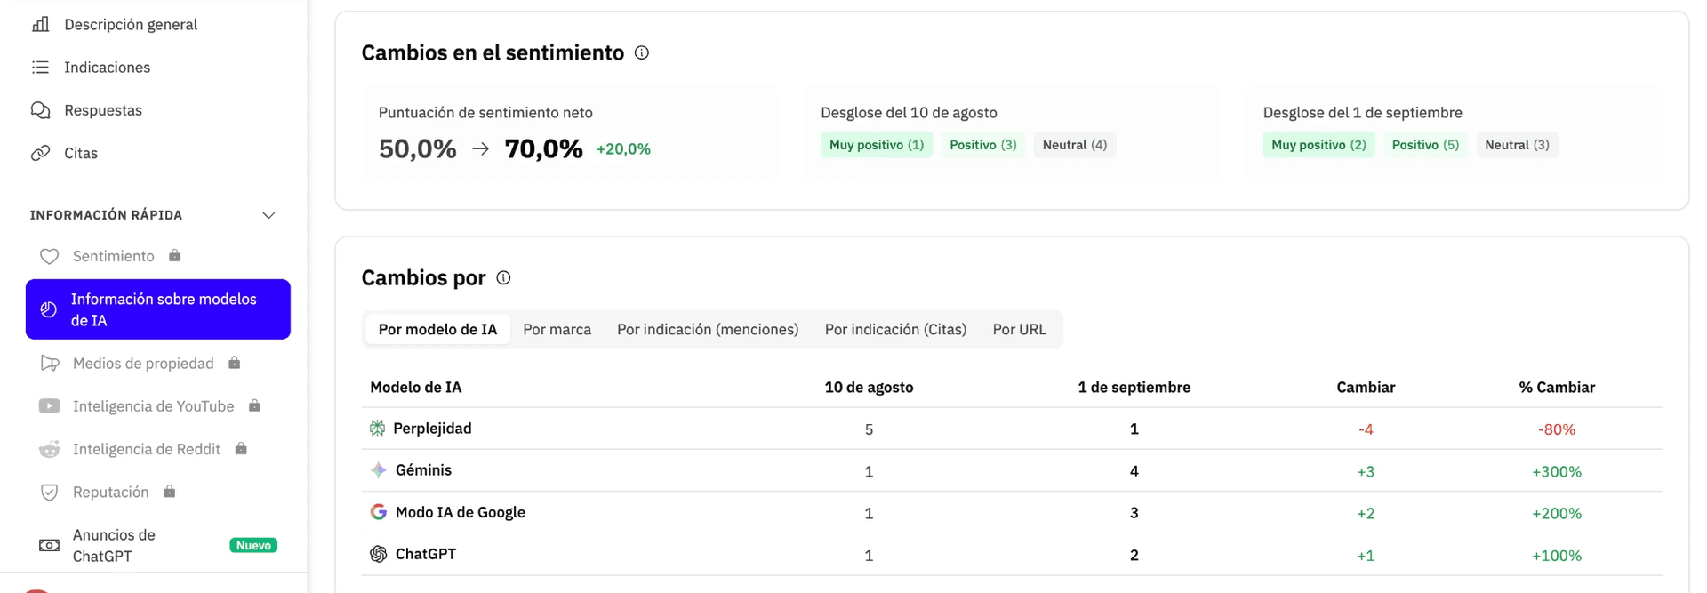
Task: Click the +300% value for Géminis
Action: click(1557, 471)
